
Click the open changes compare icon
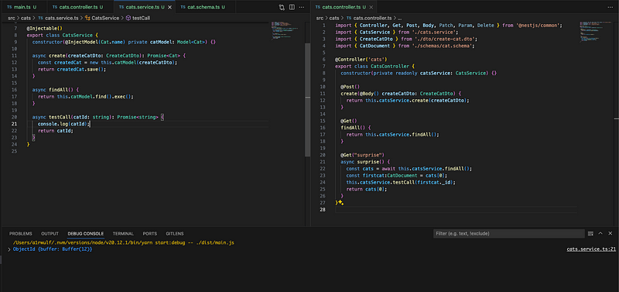(x=282, y=7)
